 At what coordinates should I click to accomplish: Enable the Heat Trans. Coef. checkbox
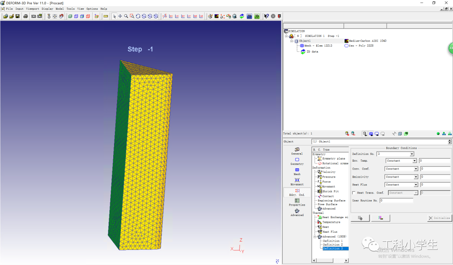click(354, 193)
